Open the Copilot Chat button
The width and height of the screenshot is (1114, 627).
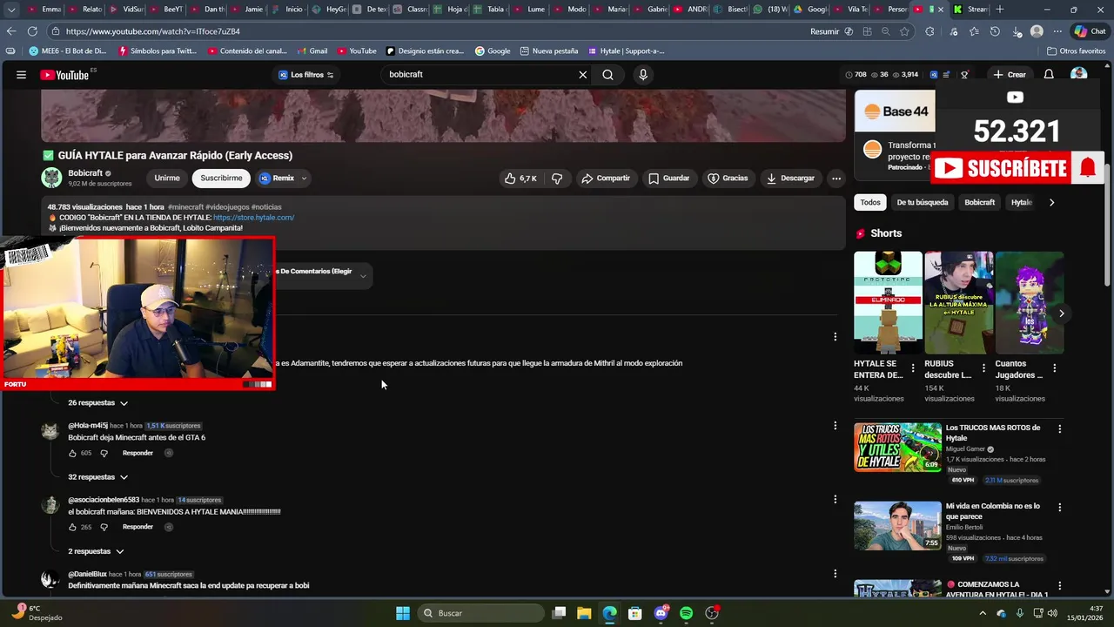click(x=1090, y=31)
